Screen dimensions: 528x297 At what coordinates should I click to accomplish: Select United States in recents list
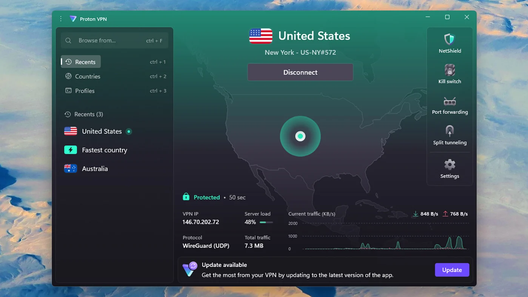(102, 131)
